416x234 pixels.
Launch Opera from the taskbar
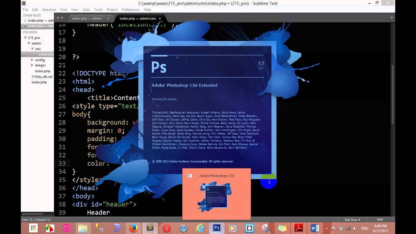tap(167, 228)
